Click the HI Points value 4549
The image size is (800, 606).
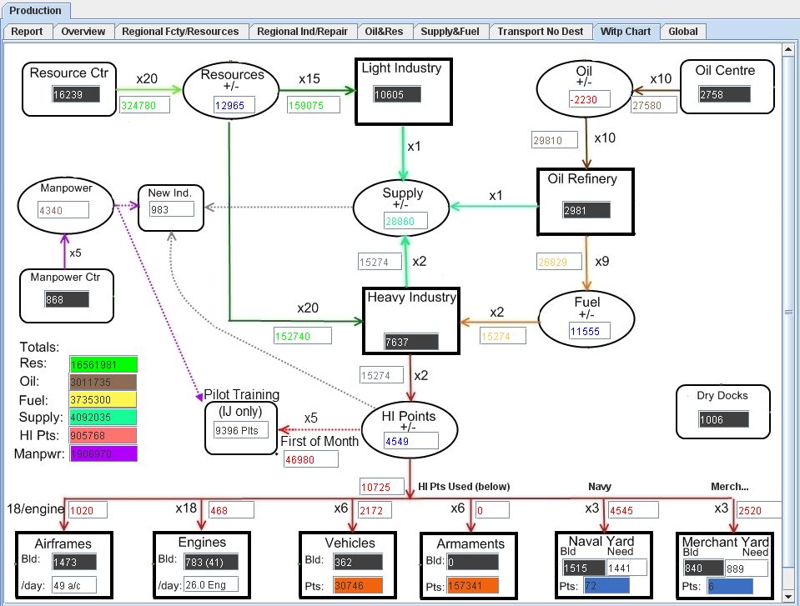coord(410,442)
